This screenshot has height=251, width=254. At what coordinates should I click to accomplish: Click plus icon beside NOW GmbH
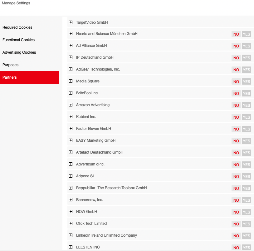point(71,212)
